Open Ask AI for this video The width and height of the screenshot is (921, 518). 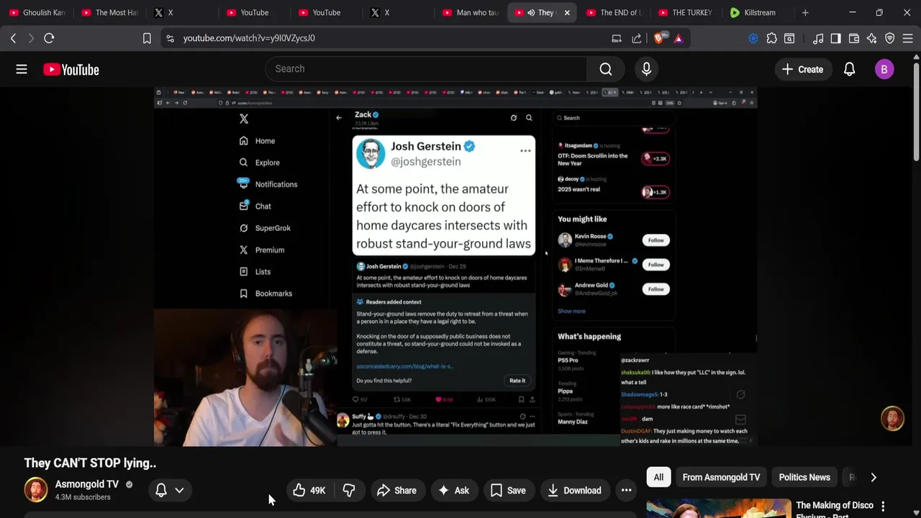click(453, 491)
